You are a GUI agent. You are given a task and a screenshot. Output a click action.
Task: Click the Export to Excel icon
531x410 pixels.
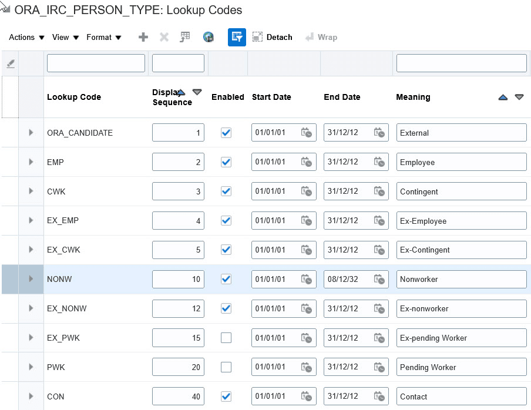pyautogui.click(x=185, y=37)
